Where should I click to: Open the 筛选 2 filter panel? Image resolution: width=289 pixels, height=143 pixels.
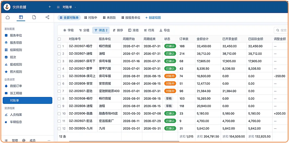(x=101, y=30)
